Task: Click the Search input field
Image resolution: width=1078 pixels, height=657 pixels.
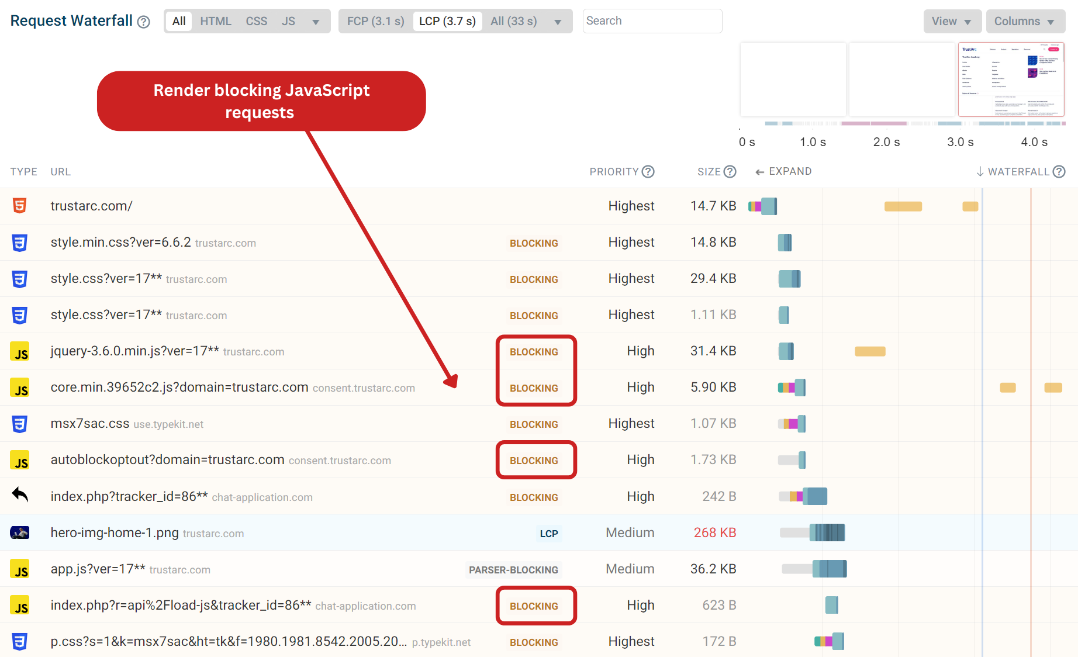Action: point(652,21)
